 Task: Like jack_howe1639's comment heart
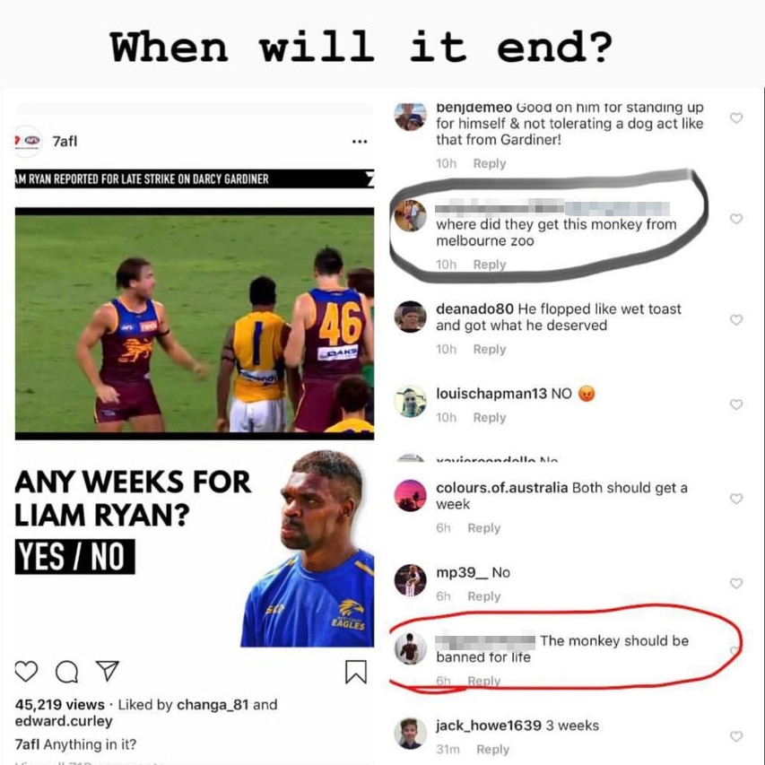736,736
